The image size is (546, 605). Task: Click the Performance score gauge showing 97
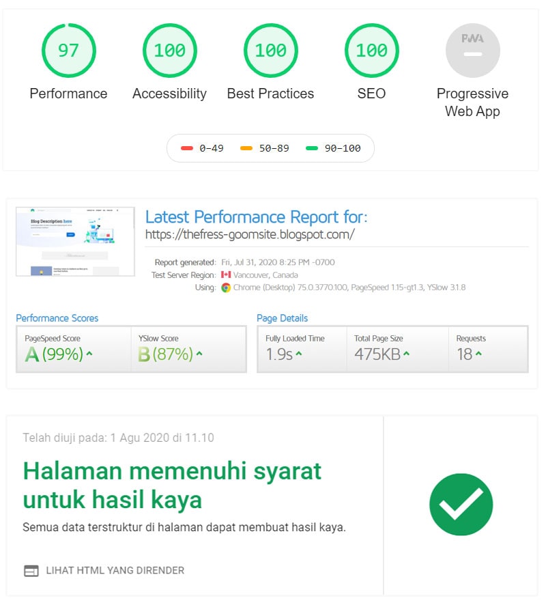[x=68, y=50]
